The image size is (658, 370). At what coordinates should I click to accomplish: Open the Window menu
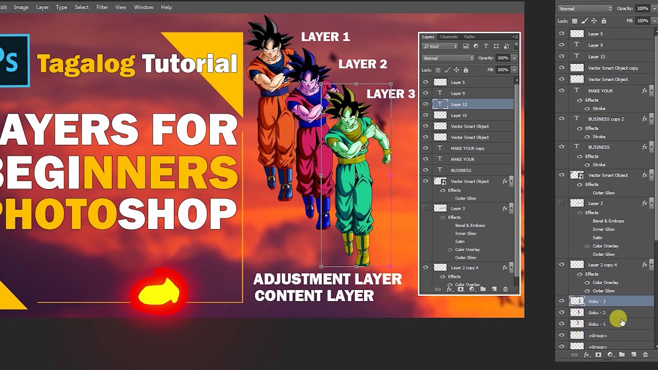click(144, 7)
